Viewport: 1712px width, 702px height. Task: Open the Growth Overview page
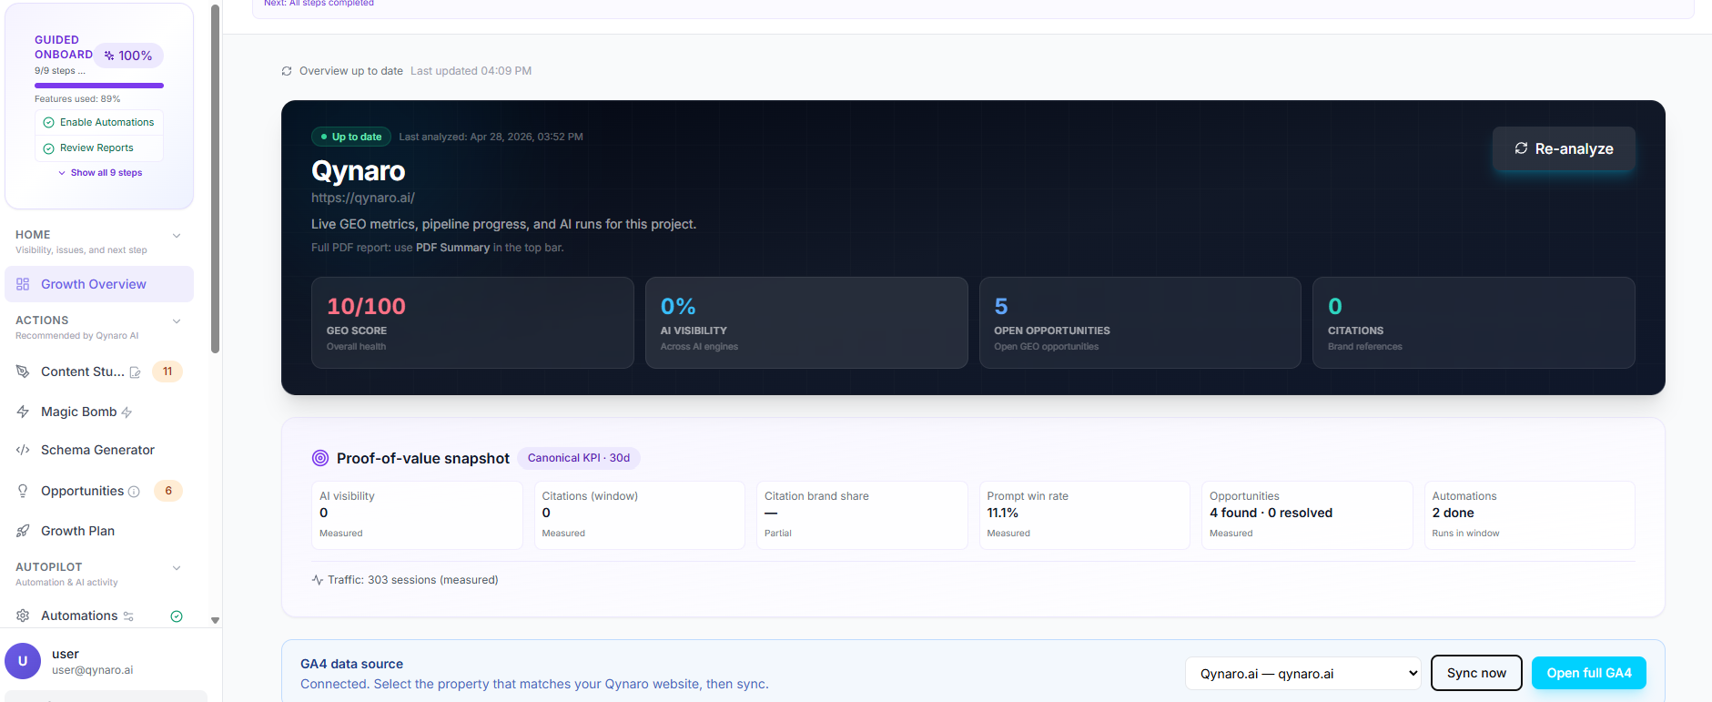99,284
